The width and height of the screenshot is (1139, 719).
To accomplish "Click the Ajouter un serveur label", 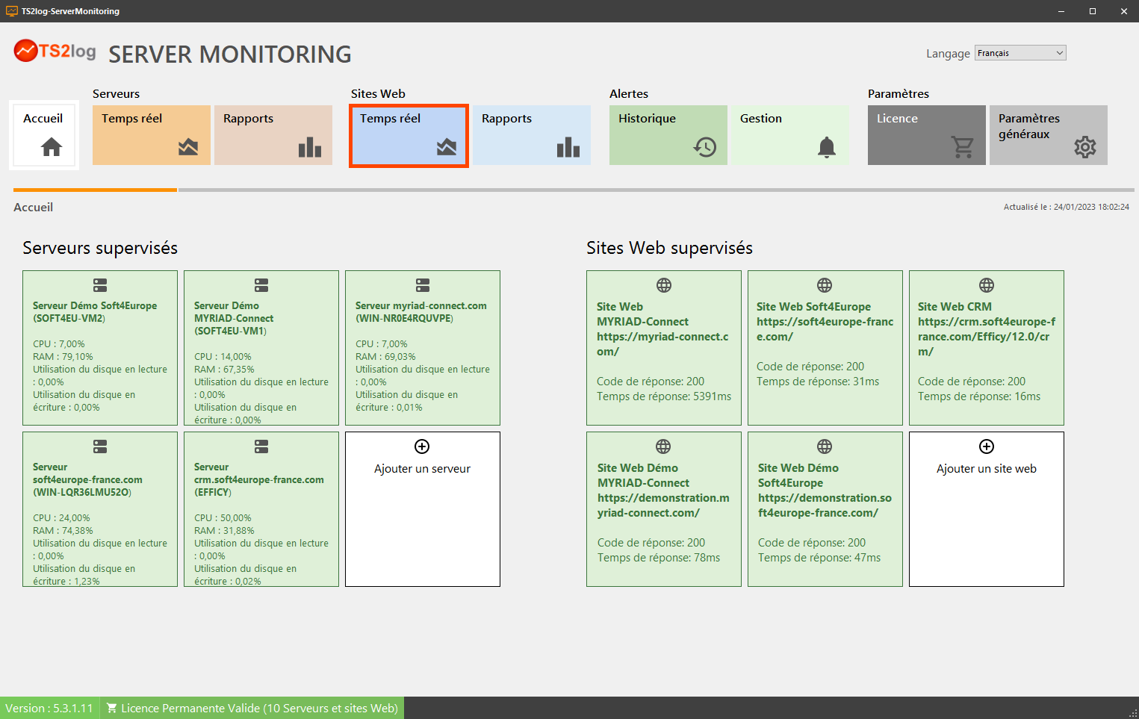I will (x=422, y=469).
